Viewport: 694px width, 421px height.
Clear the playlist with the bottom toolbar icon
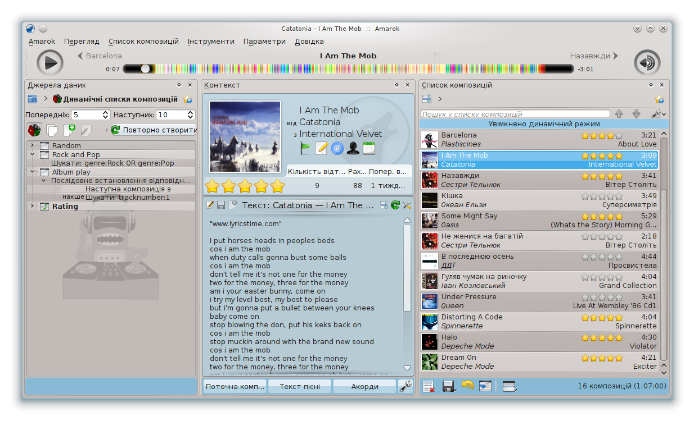pos(429,386)
